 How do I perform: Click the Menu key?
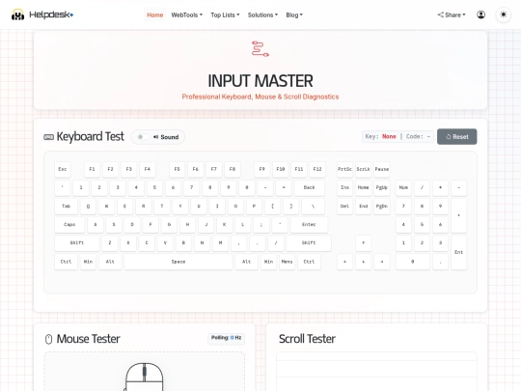pyautogui.click(x=288, y=262)
